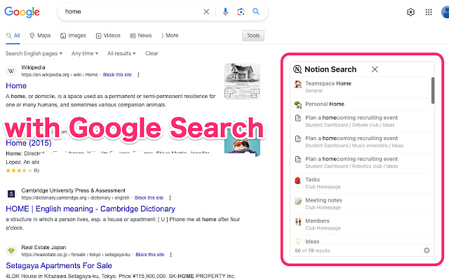Click the Notion Search panel title
The image size is (449, 280).
[x=330, y=69]
